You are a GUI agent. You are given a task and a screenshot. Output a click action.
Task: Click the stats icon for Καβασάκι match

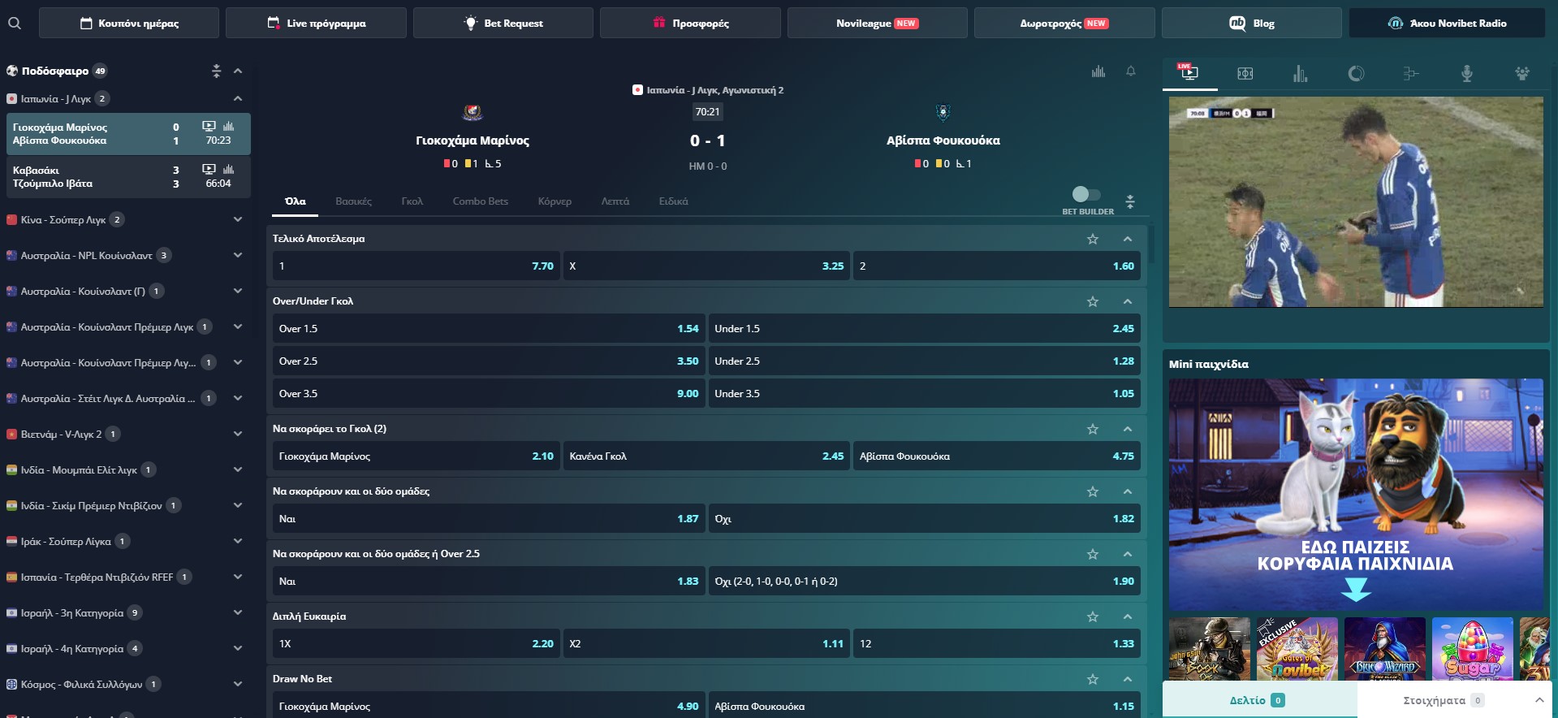click(x=228, y=169)
